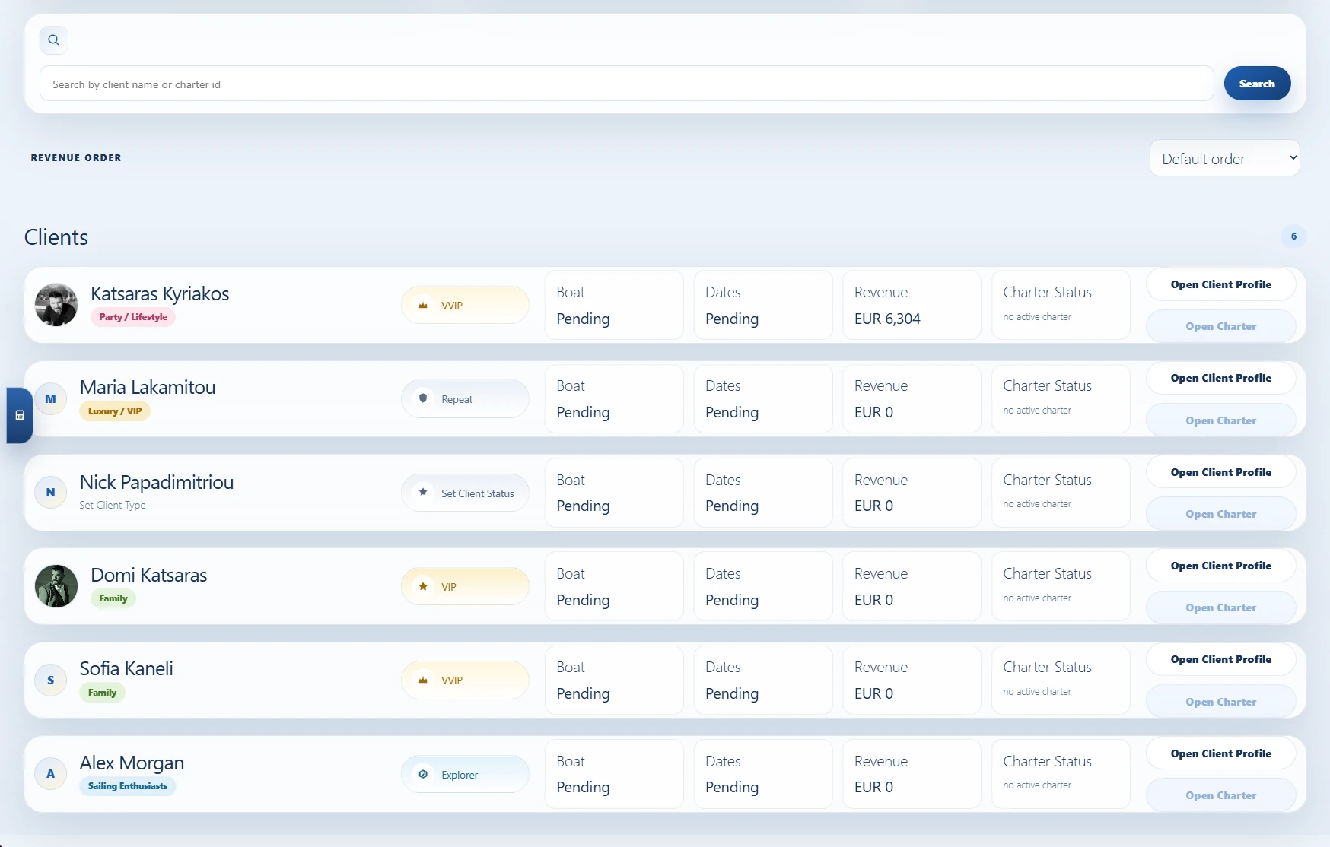The image size is (1330, 847).
Task: Click Domi Katsaras Family tag
Action: [113, 598]
